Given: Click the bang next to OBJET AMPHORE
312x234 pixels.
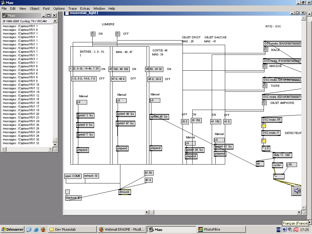Looking at the screenshot, I should [x=264, y=103].
